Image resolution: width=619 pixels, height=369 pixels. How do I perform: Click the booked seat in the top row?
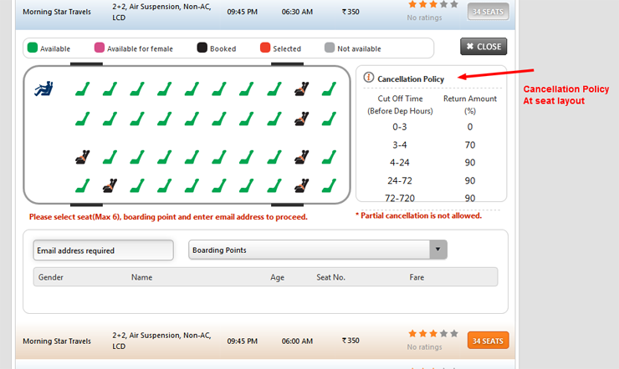click(300, 88)
